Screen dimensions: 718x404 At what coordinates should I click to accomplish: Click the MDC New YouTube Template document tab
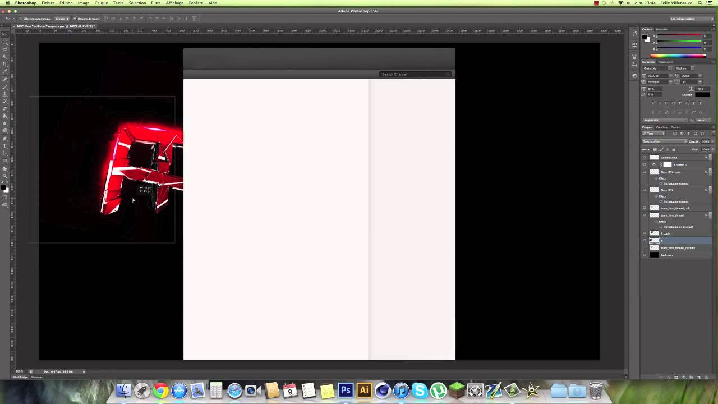pos(55,26)
